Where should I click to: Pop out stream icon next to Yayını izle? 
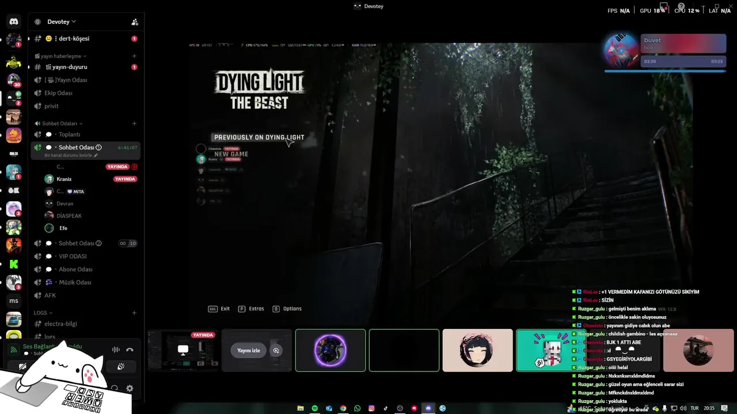click(276, 350)
